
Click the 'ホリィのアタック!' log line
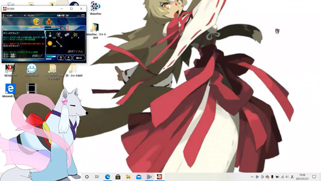point(11,33)
